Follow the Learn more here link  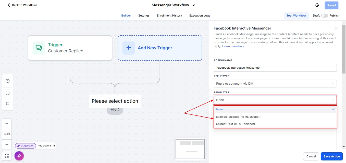(x=233, y=46)
